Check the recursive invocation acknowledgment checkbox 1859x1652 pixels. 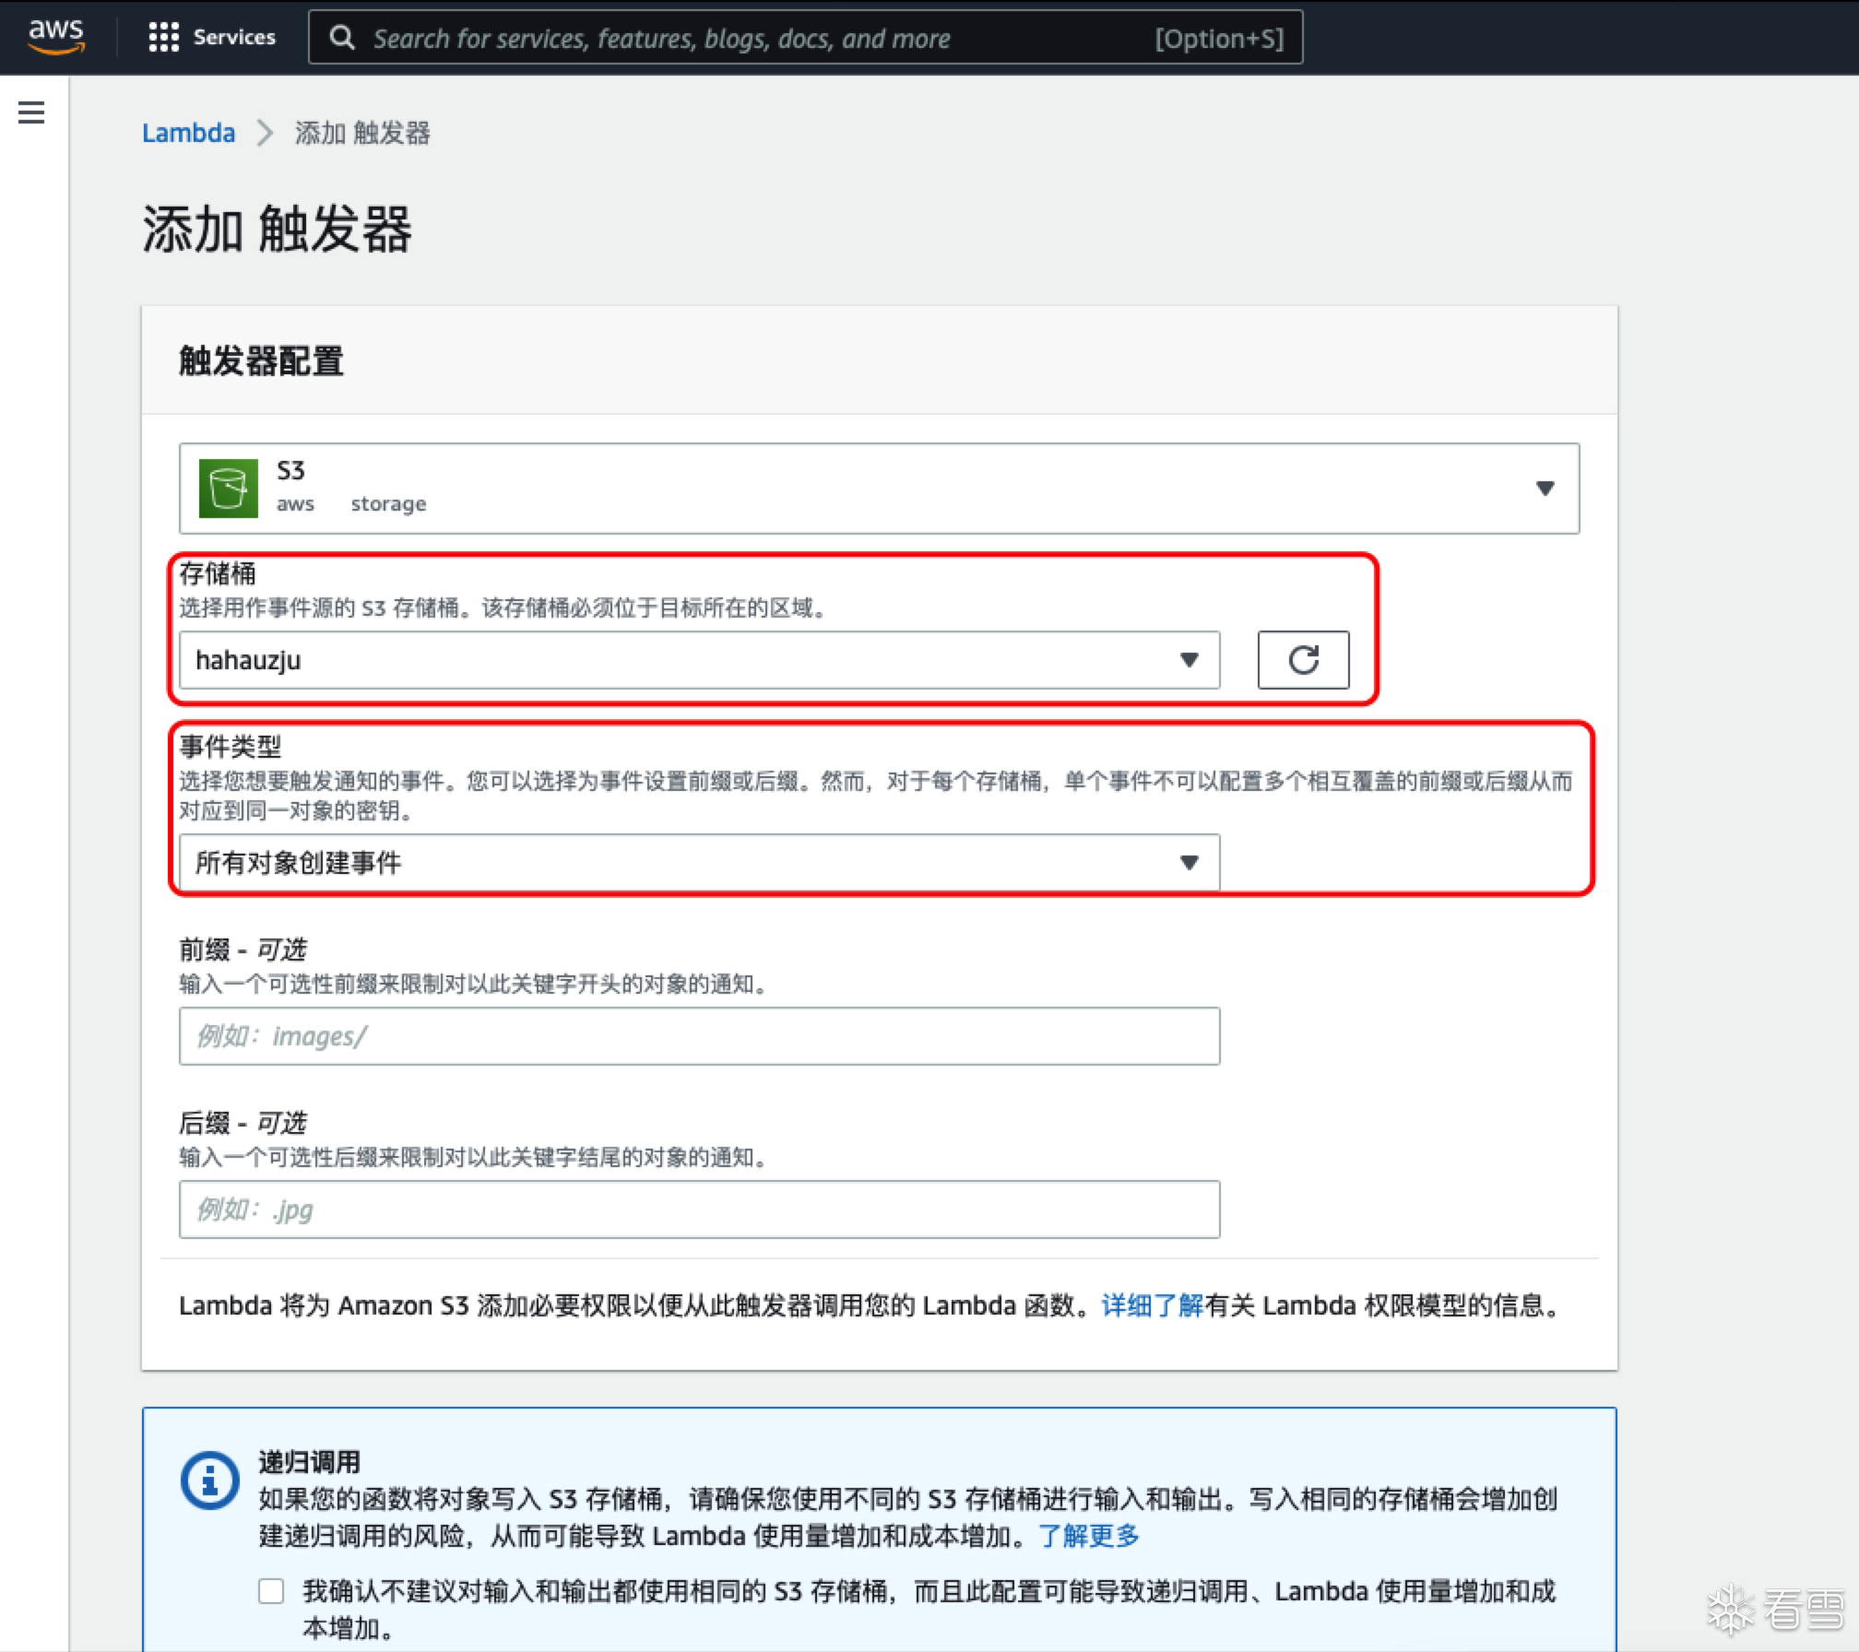(271, 1591)
